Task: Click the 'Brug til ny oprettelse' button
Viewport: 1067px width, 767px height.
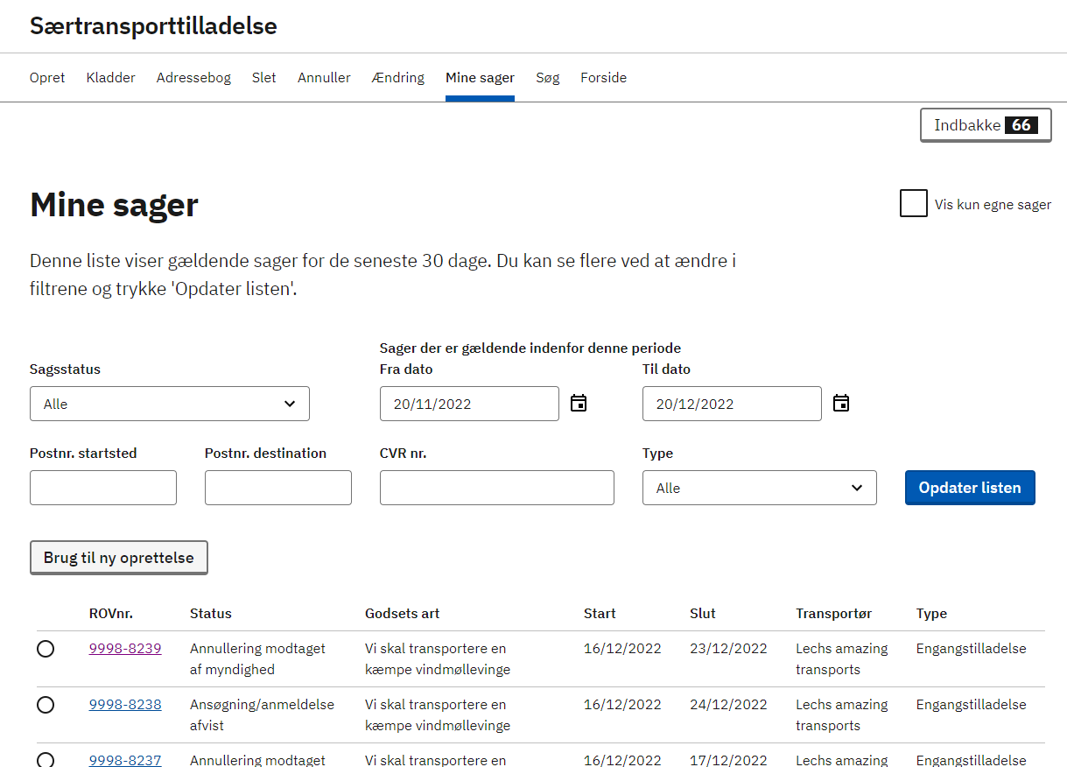Action: [x=119, y=558]
